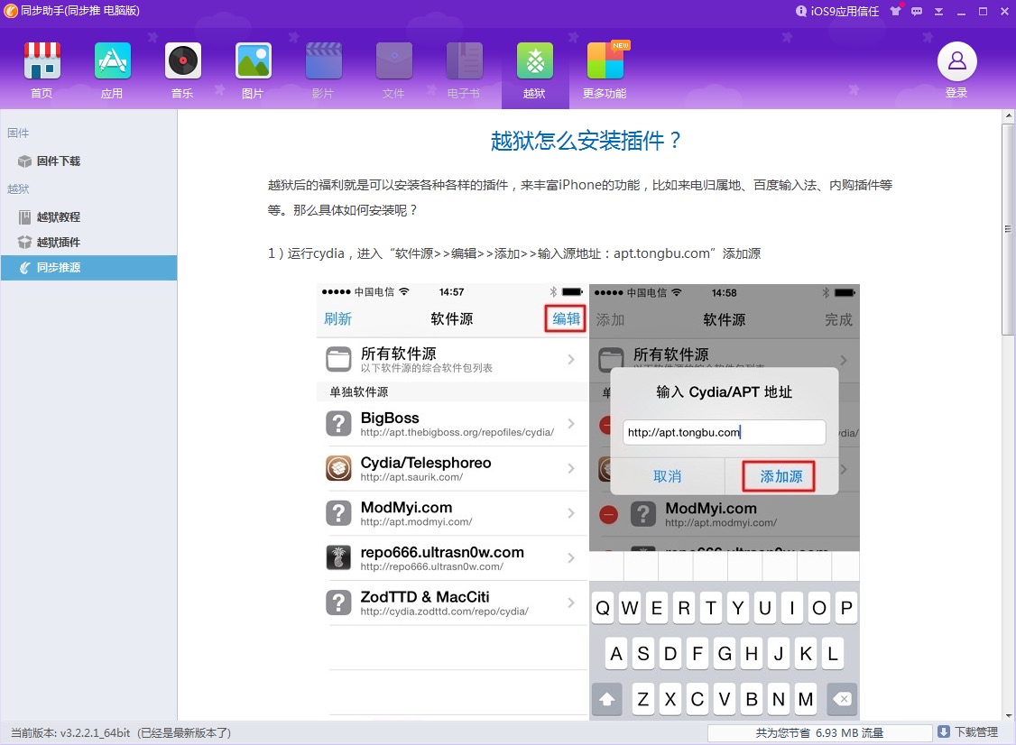Open the feedback chat bubble icon
The image size is (1016, 745).
917,11
